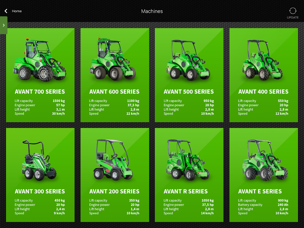Click the 240 Ah battery capacity value
Screen dimensions: 304x228
(283, 205)
